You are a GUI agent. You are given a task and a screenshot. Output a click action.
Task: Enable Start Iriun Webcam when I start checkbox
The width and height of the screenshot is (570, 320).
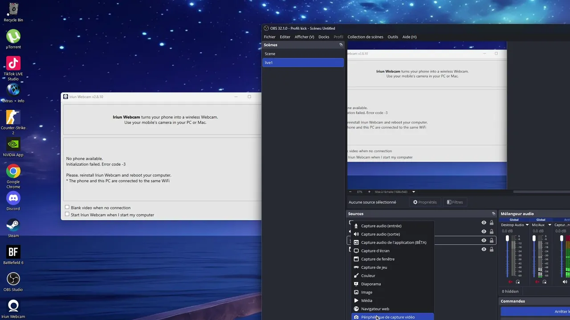pyautogui.click(x=67, y=214)
